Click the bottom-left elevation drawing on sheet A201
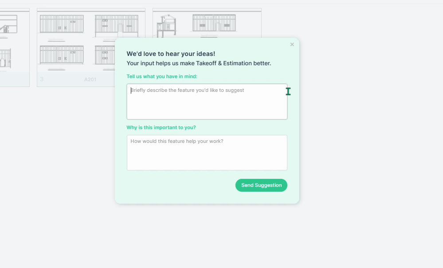Image resolution: width=443 pixels, height=268 pixels. (x=62, y=55)
